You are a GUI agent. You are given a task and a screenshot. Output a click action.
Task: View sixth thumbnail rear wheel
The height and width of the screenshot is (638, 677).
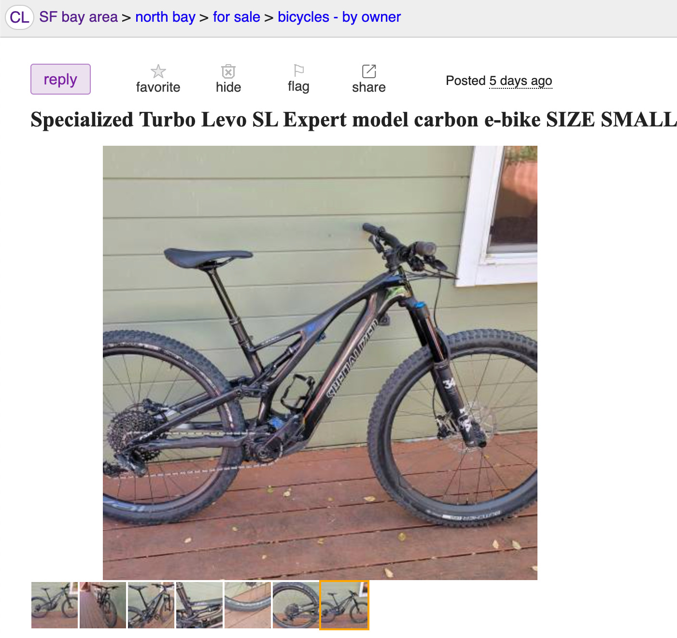[296, 605]
